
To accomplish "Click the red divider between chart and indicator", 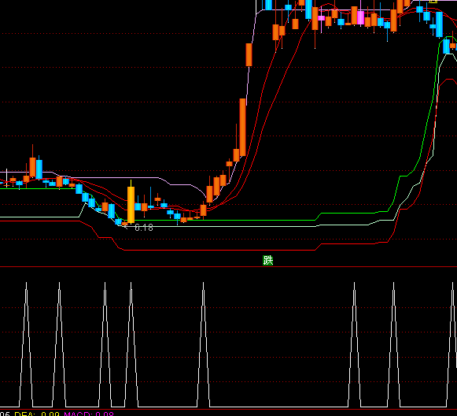I will click(x=228, y=267).
